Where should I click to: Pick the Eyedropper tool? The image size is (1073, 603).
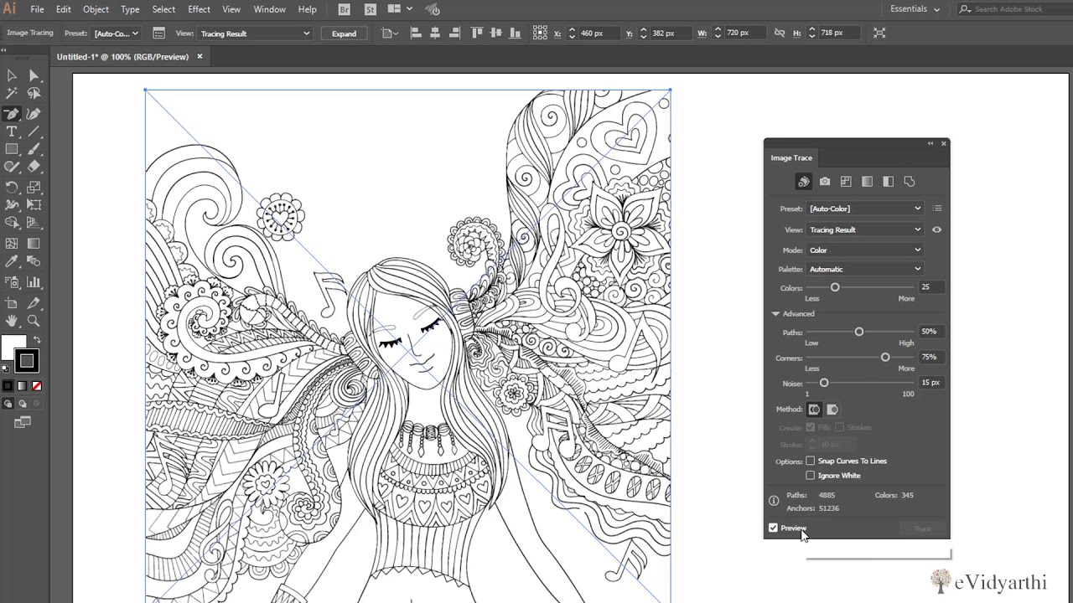point(12,262)
